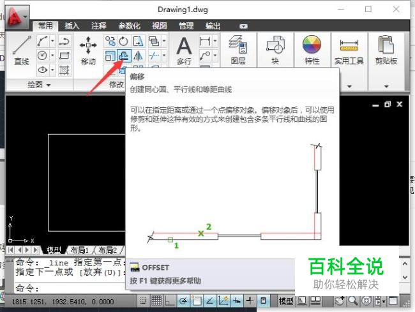Click the command window scroll down arrow
The height and width of the screenshot is (312, 415).
pyautogui.click(x=405, y=278)
